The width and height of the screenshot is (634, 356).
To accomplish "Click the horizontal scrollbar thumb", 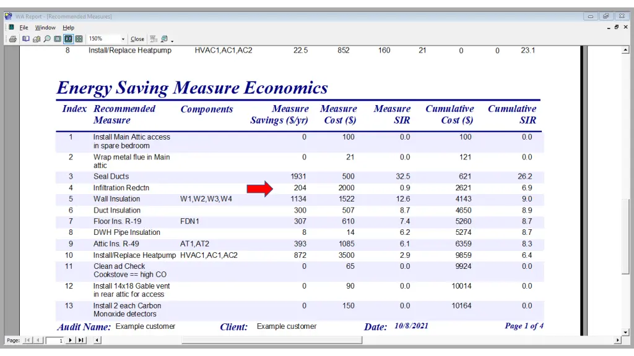I will pos(271,341).
